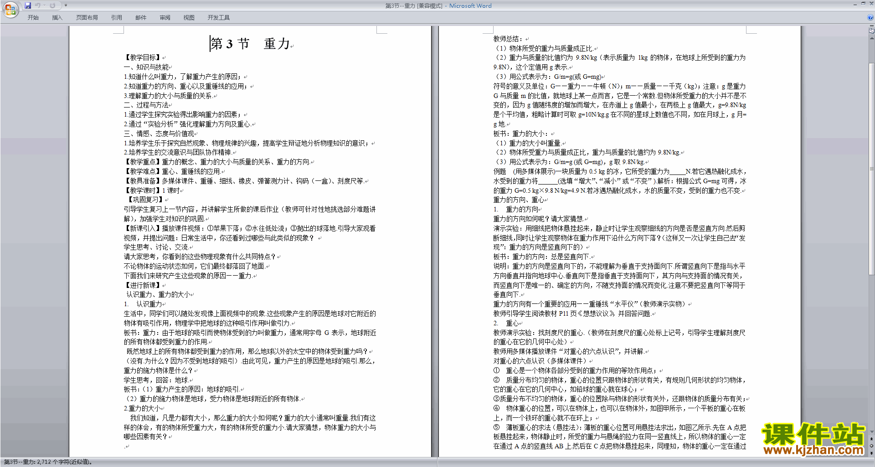Expand Customize Quick Access Toolbar dropdown

[66, 5]
